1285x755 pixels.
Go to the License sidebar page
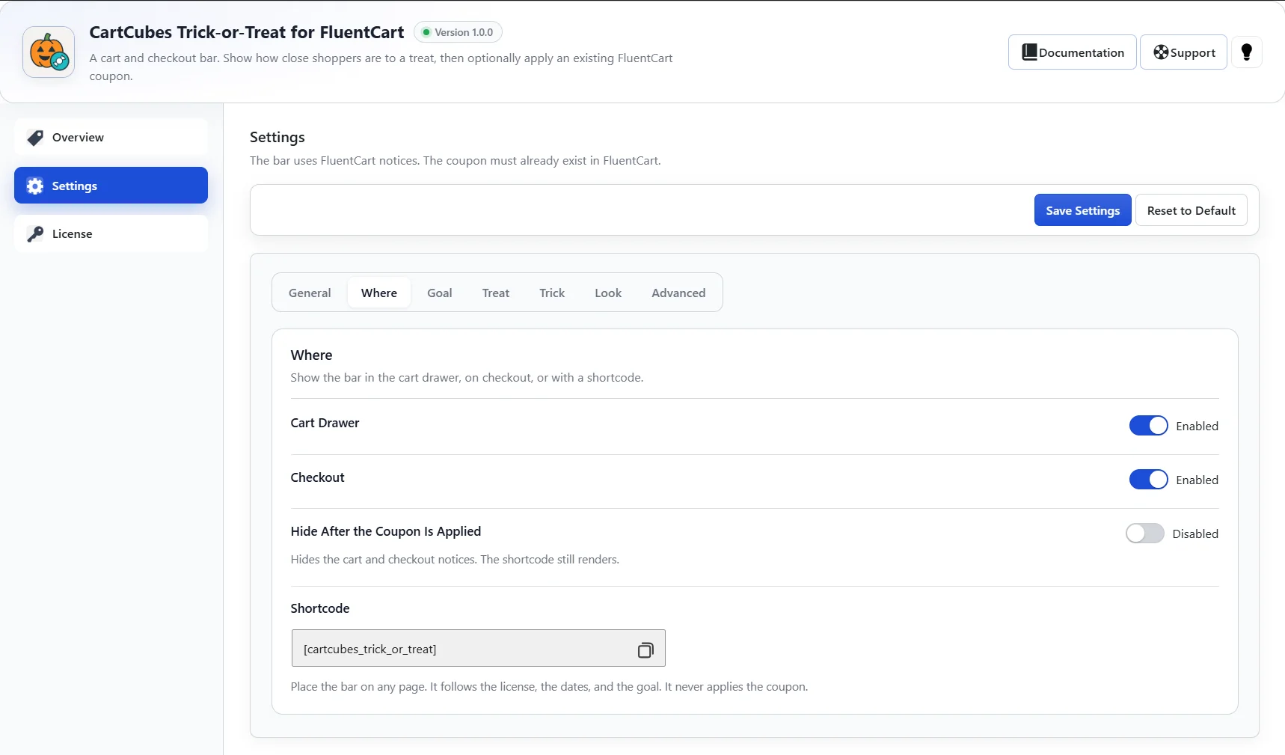click(111, 233)
